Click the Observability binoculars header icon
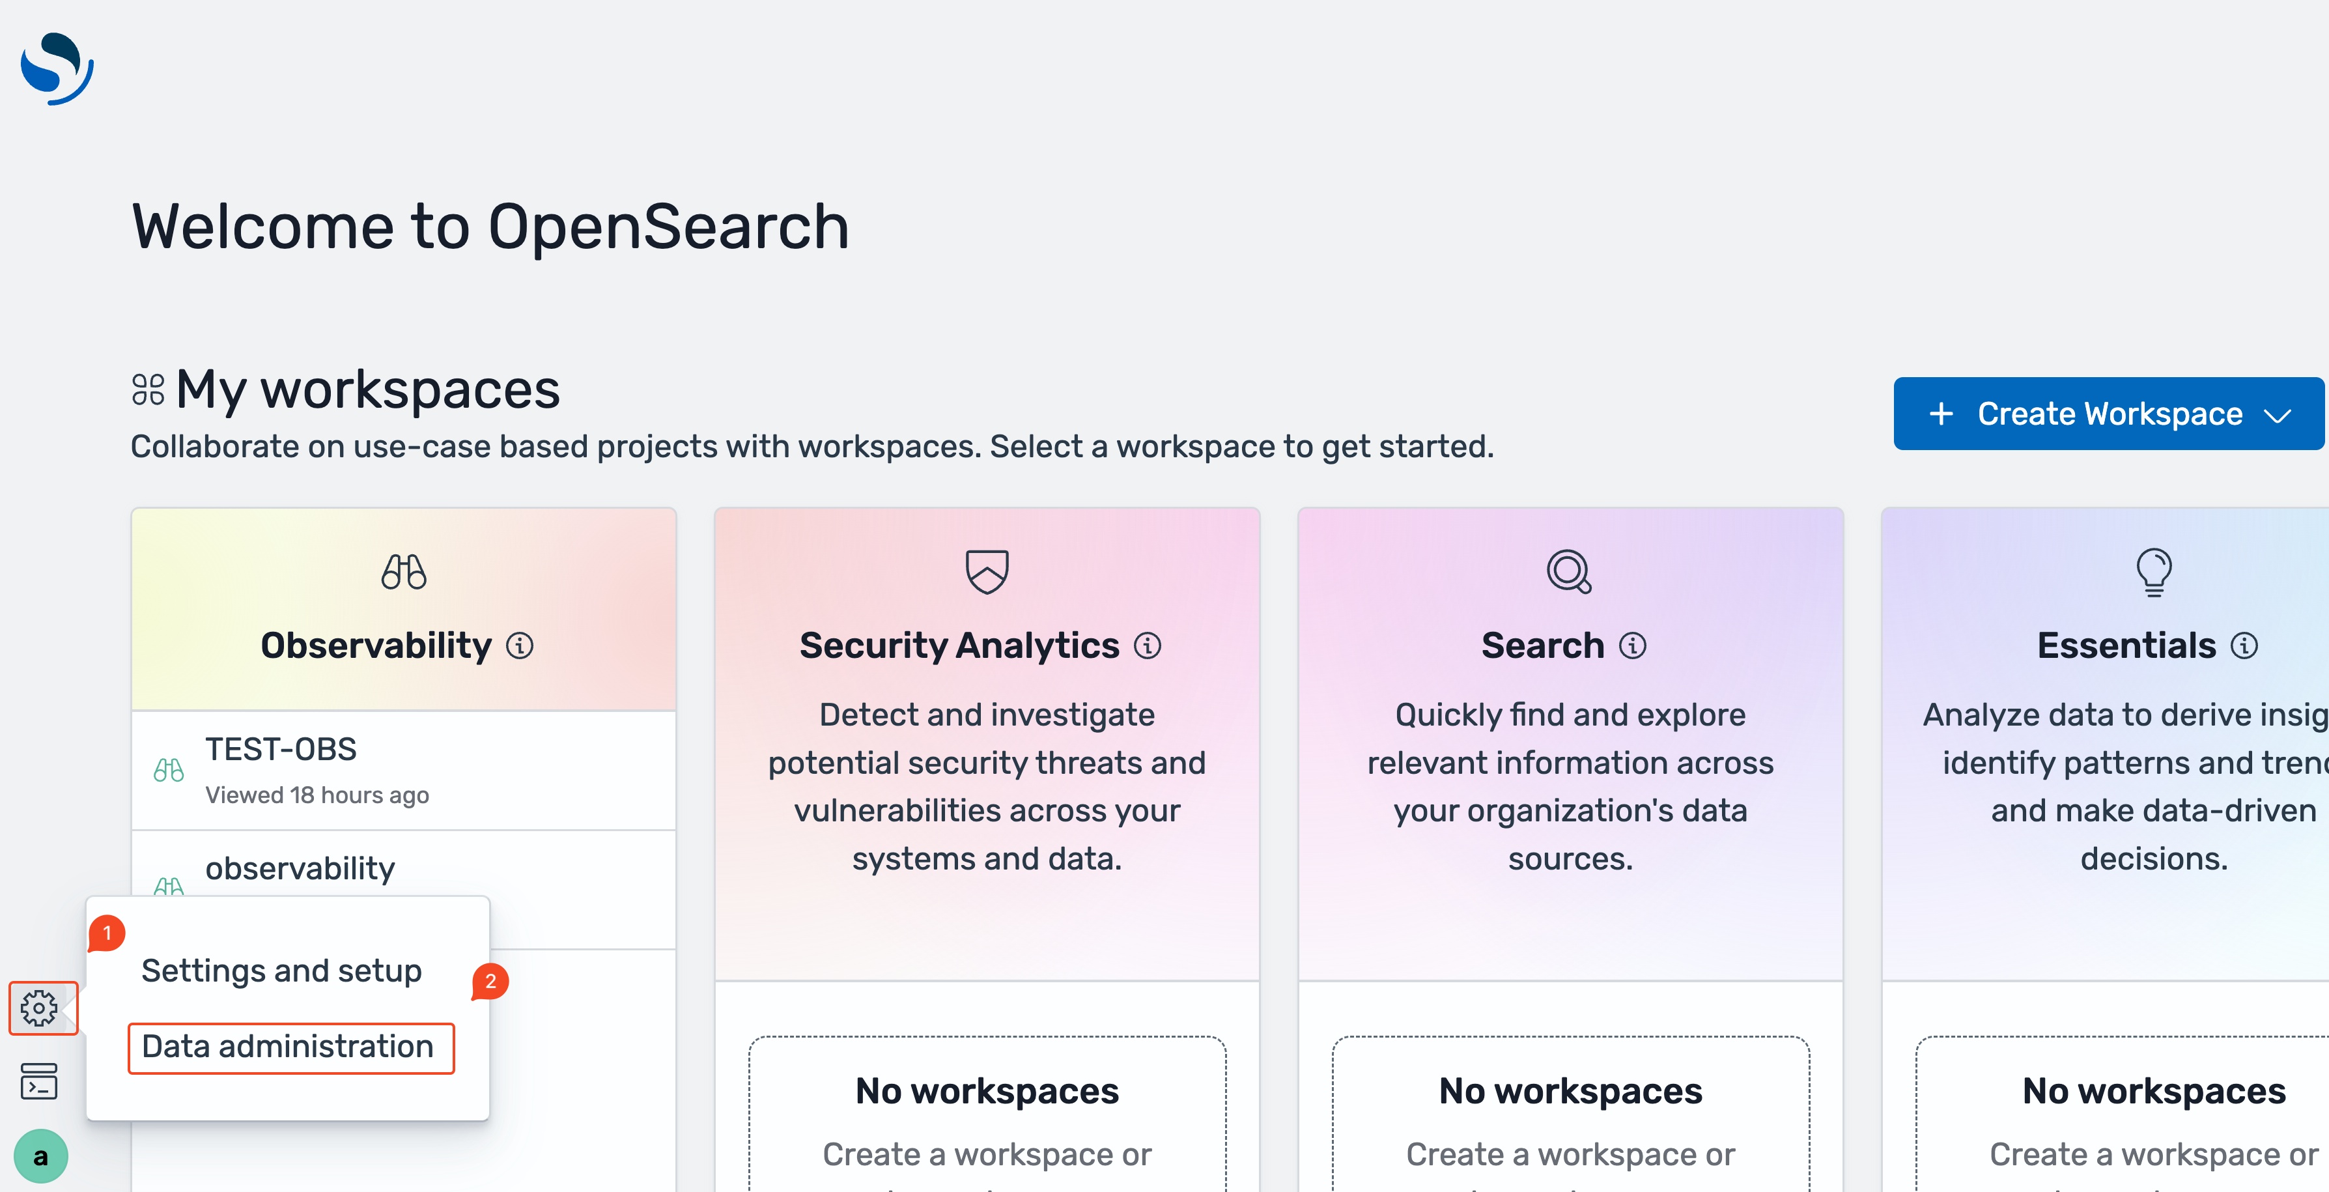 tap(403, 572)
